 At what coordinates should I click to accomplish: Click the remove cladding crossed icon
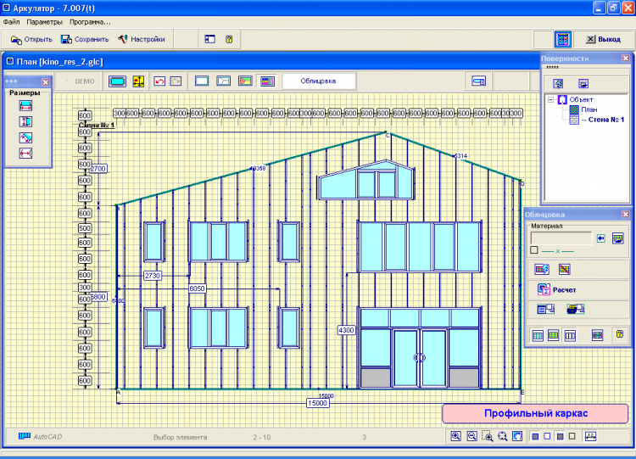(564, 269)
